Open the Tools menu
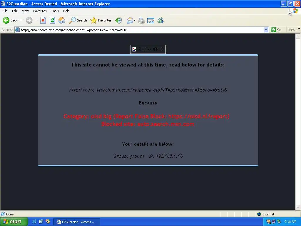 [x=55, y=11]
